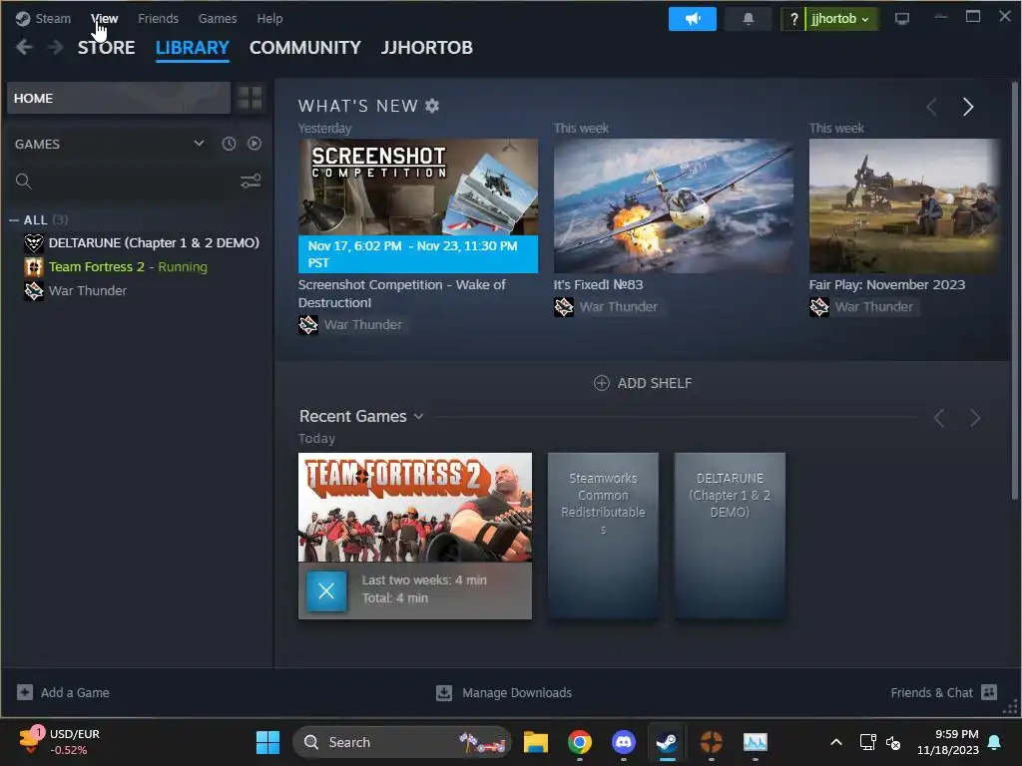Click the Windows taskbar Search box
1022x766 pixels.
tap(401, 742)
